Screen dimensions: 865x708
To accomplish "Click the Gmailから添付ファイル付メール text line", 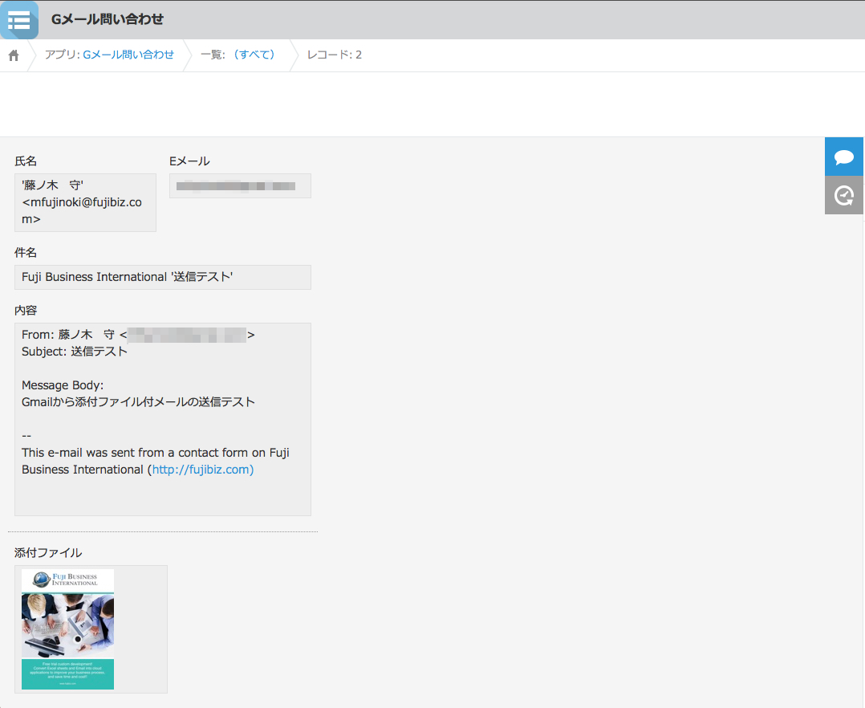I will click(138, 402).
